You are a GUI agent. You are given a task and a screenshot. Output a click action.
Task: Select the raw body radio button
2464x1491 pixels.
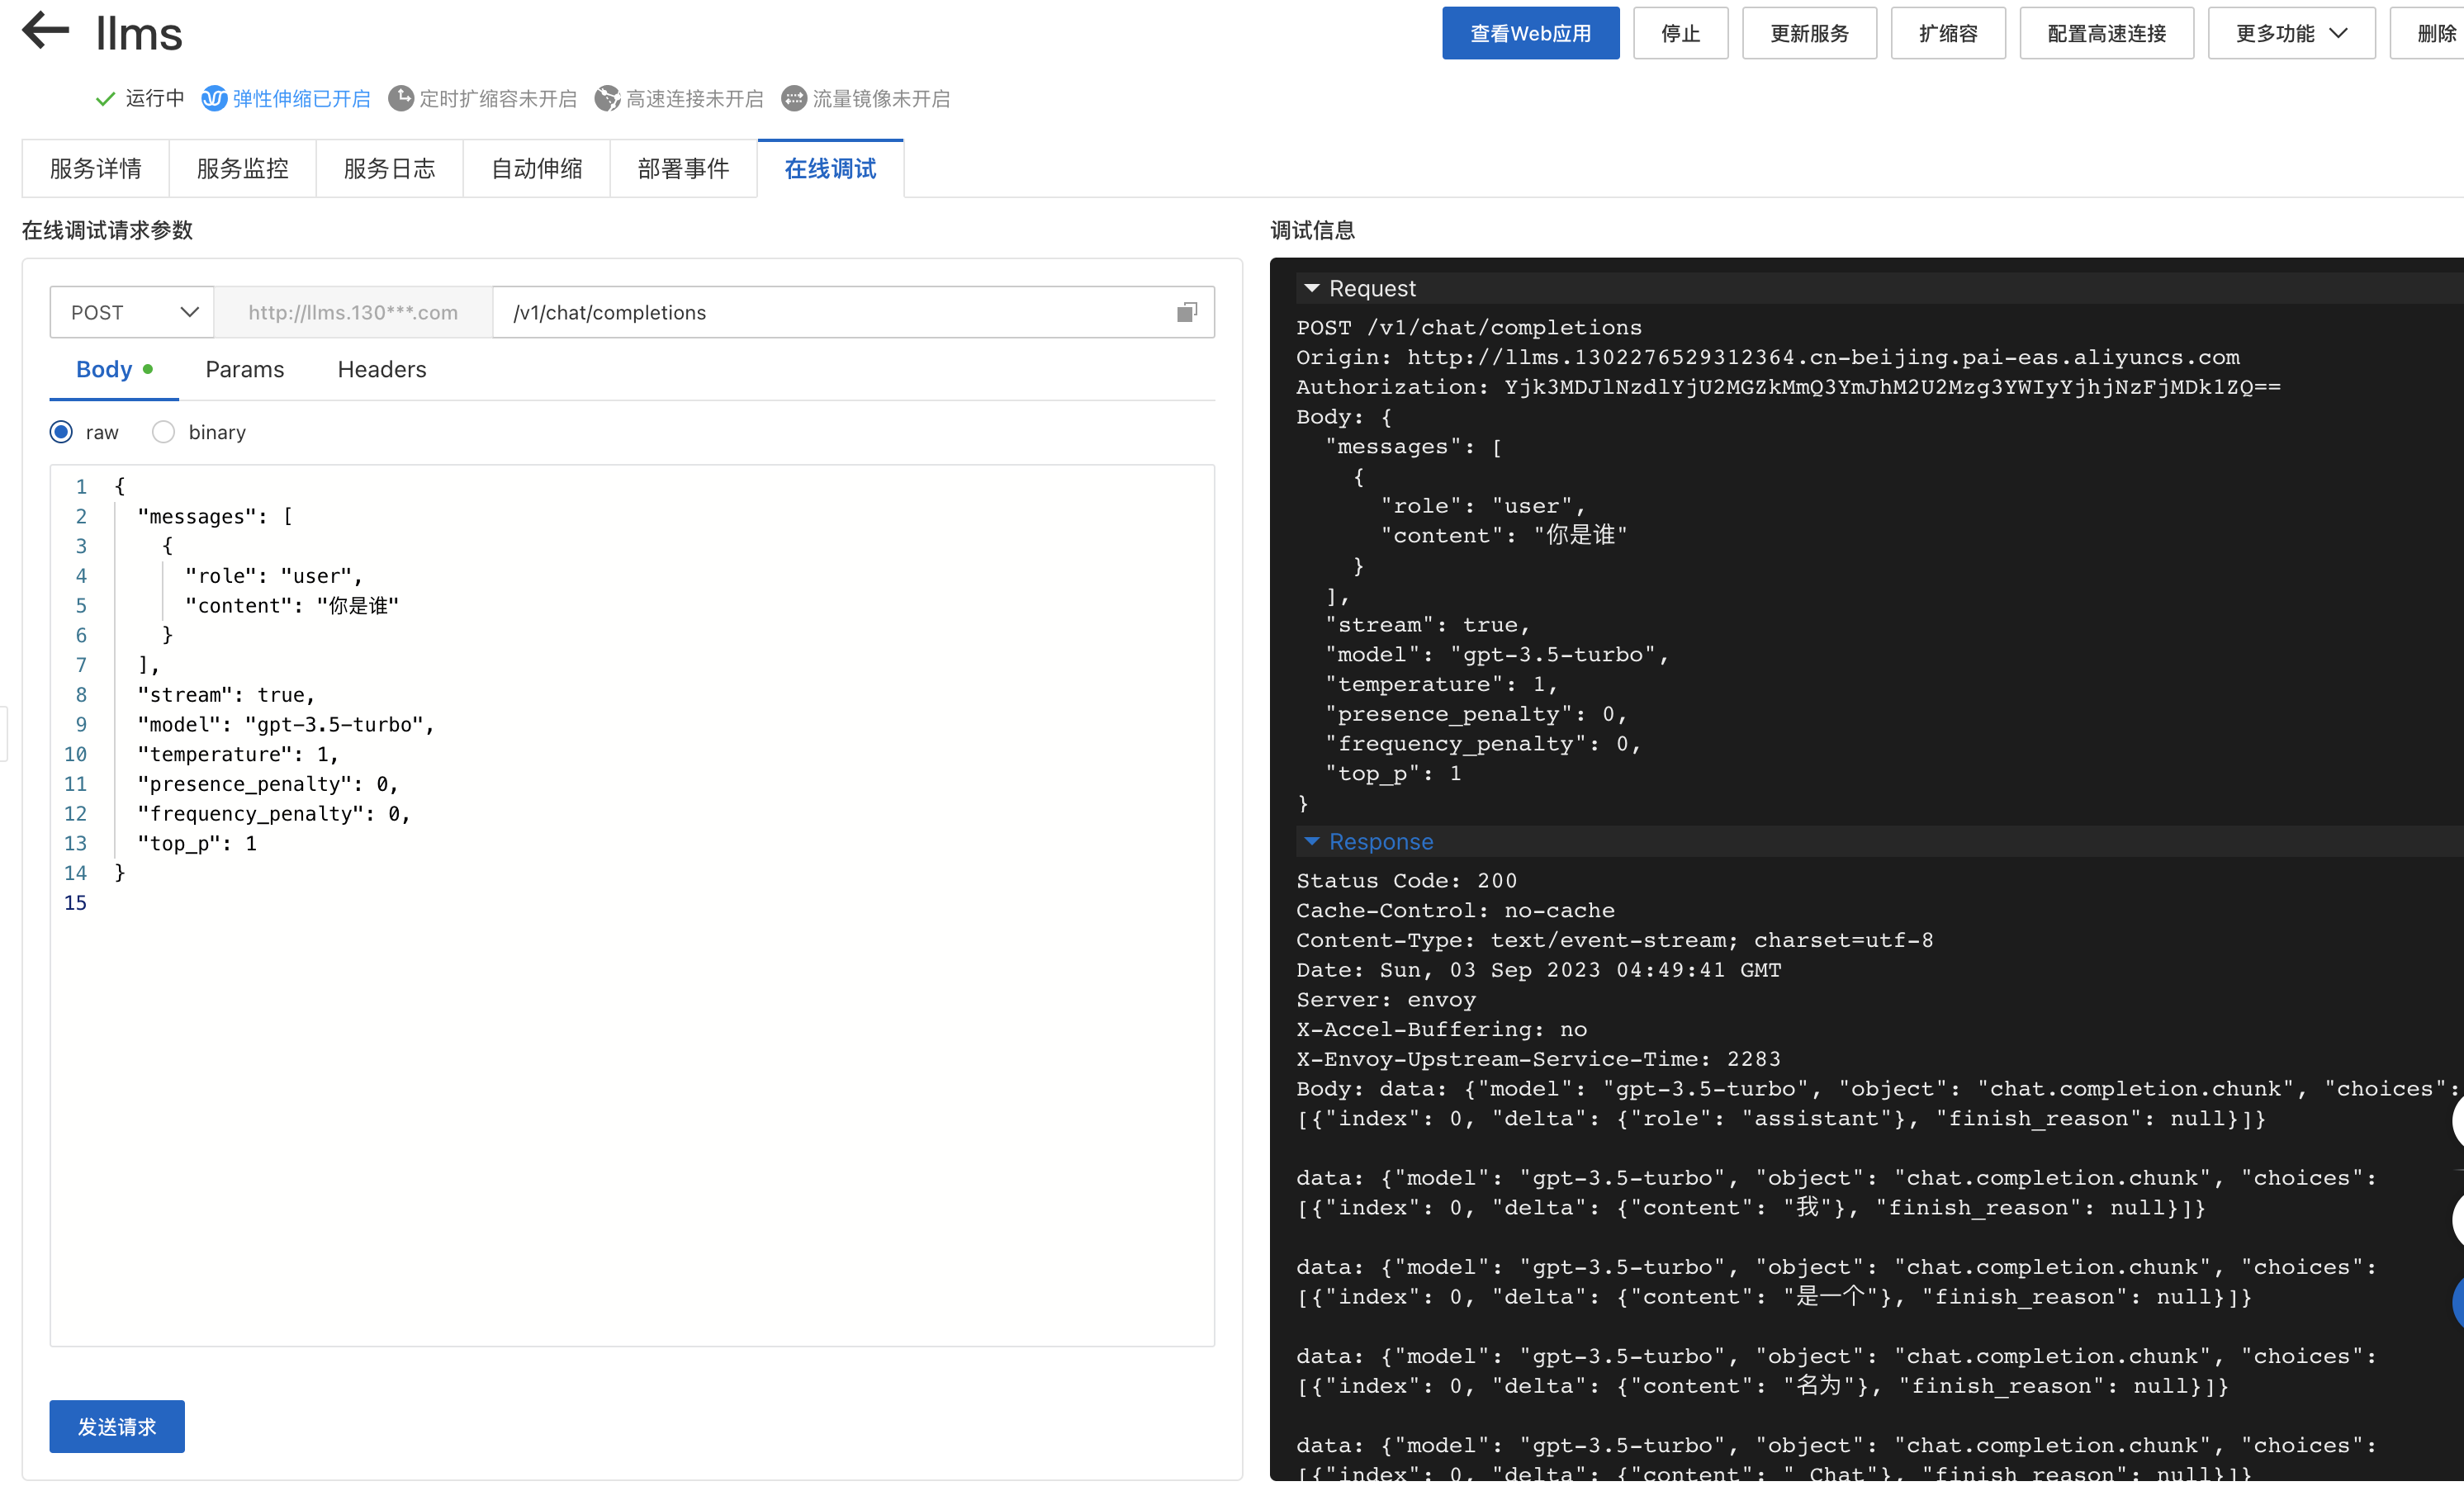pyautogui.click(x=62, y=432)
